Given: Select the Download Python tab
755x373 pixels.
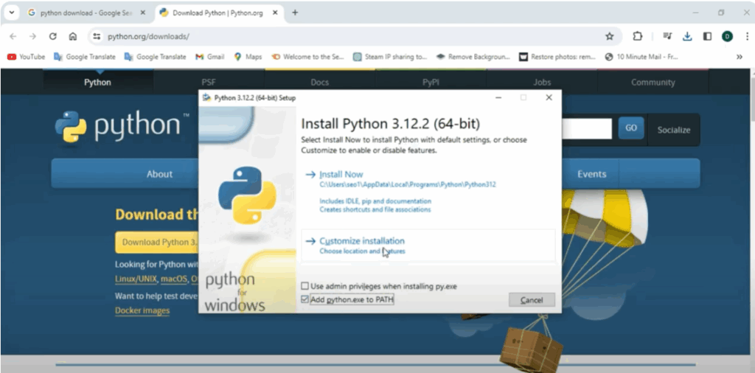Looking at the screenshot, I should (x=218, y=13).
